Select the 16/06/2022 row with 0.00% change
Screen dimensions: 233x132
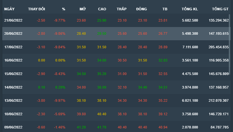click(13, 60)
